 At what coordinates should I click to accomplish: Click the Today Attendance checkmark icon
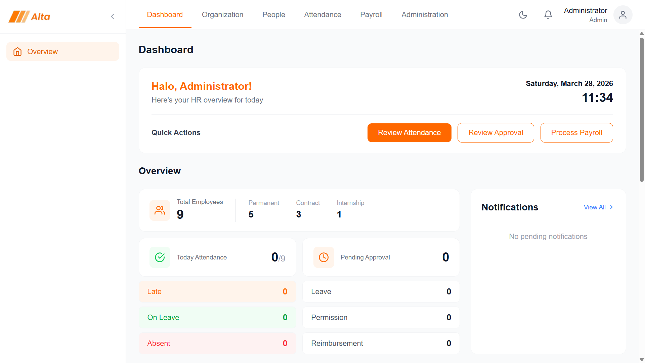click(x=160, y=257)
